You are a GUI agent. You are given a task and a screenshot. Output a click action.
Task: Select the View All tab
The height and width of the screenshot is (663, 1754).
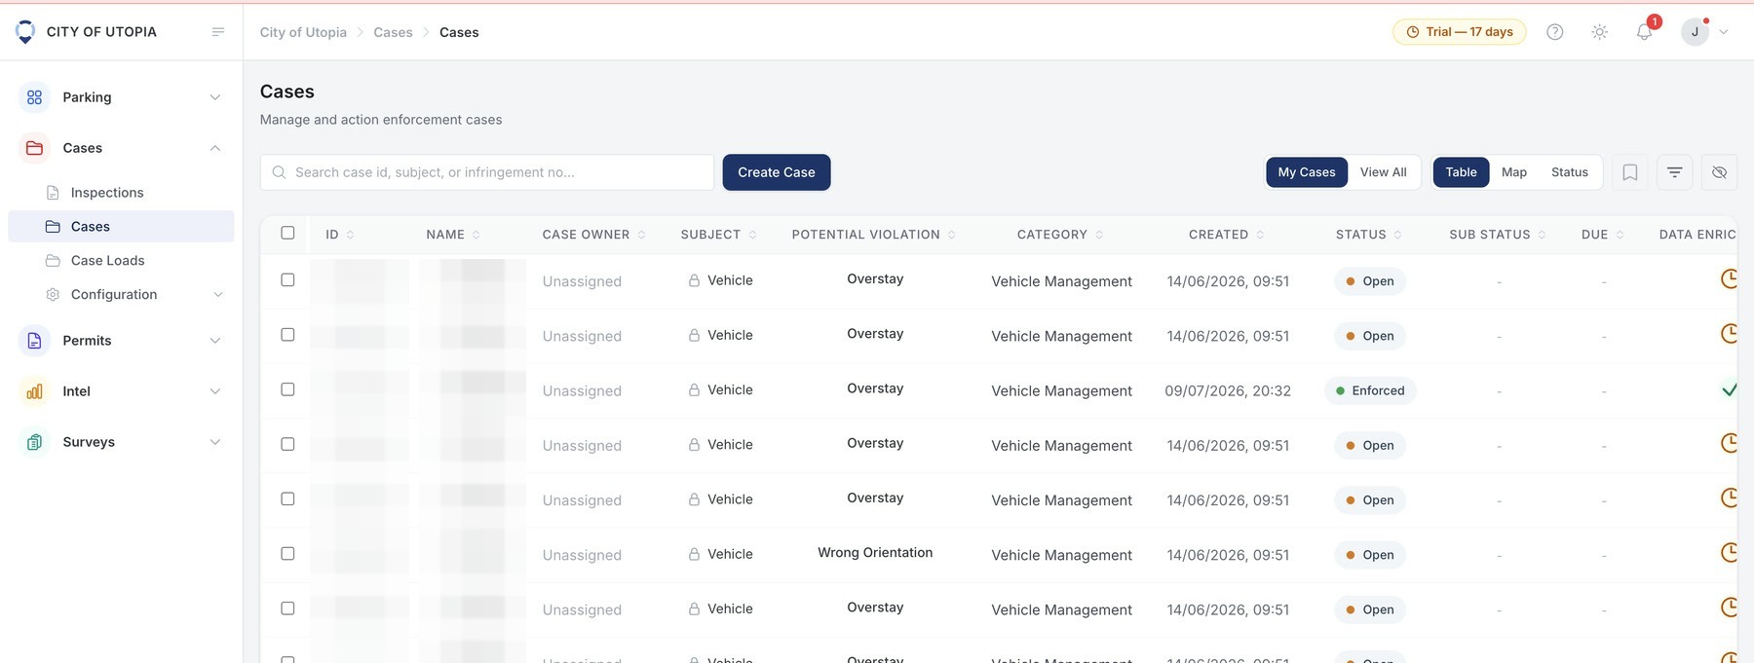tap(1383, 172)
